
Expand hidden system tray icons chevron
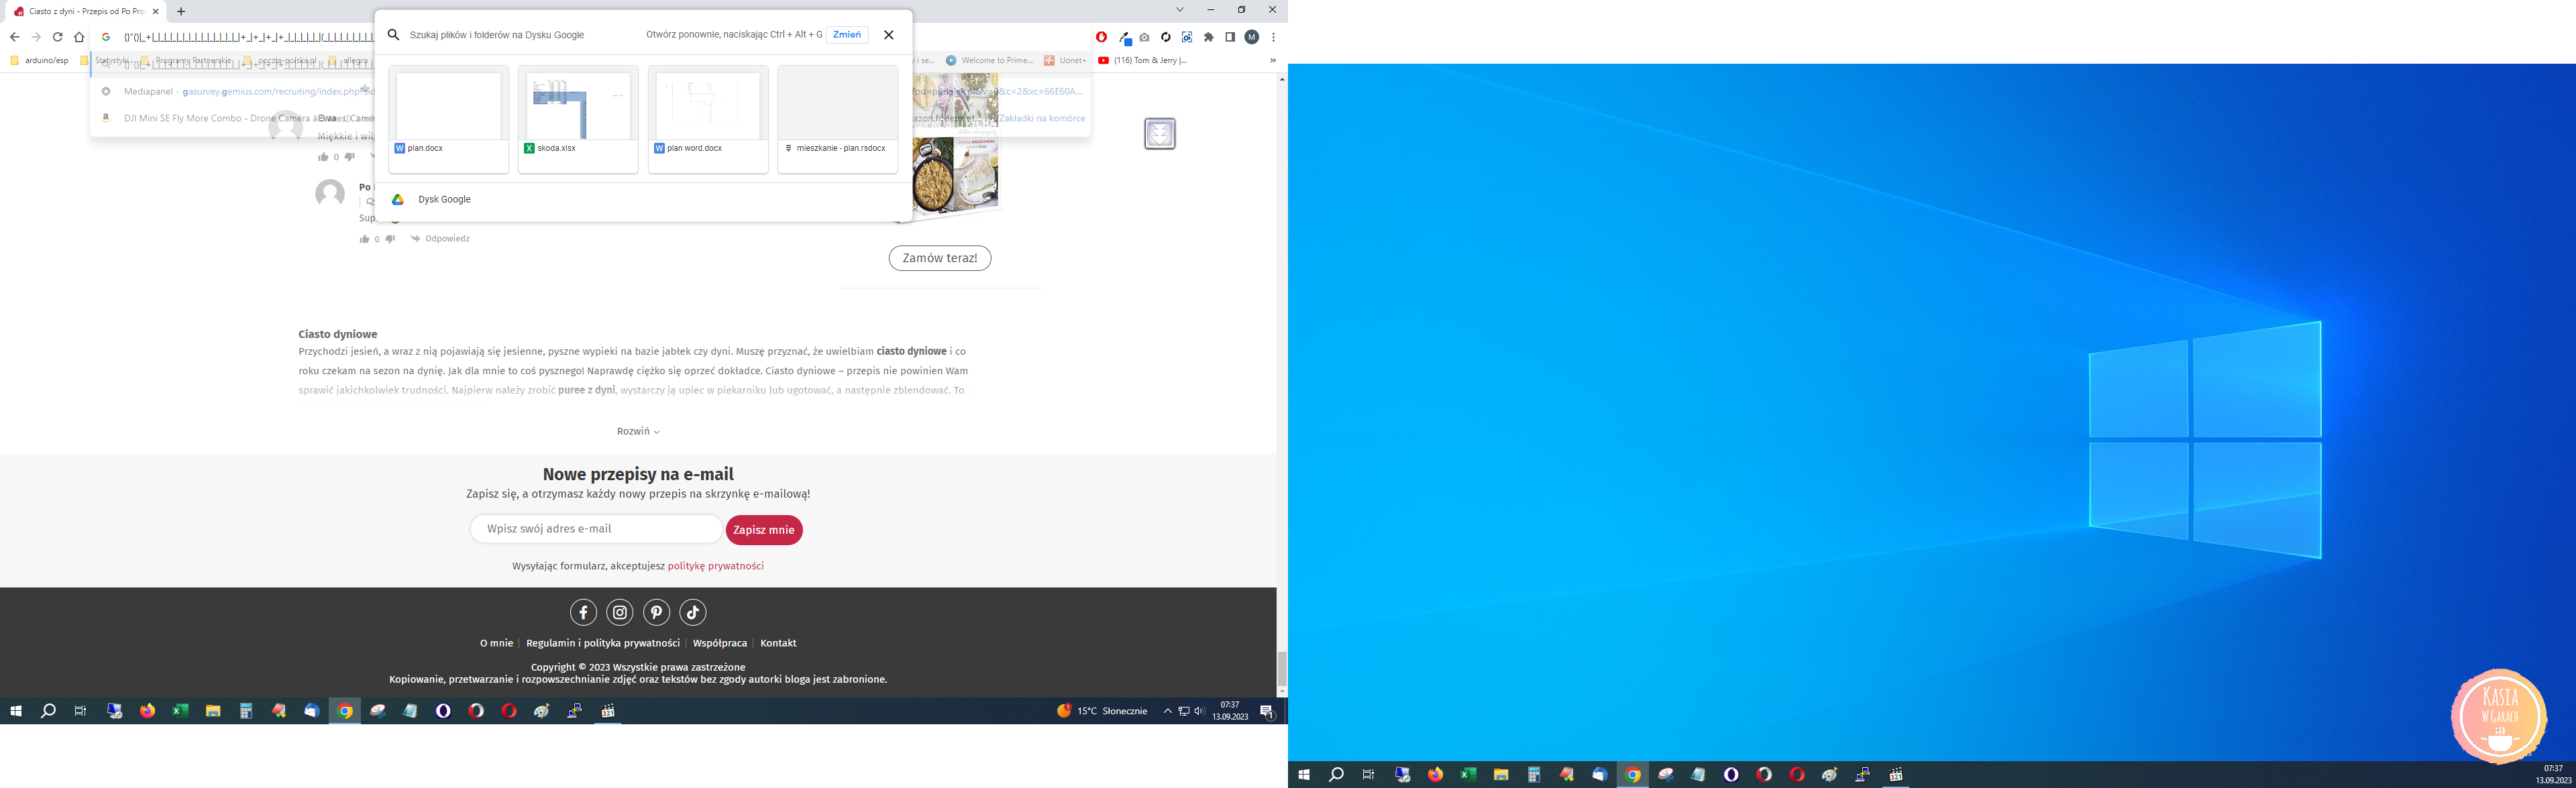1167,711
